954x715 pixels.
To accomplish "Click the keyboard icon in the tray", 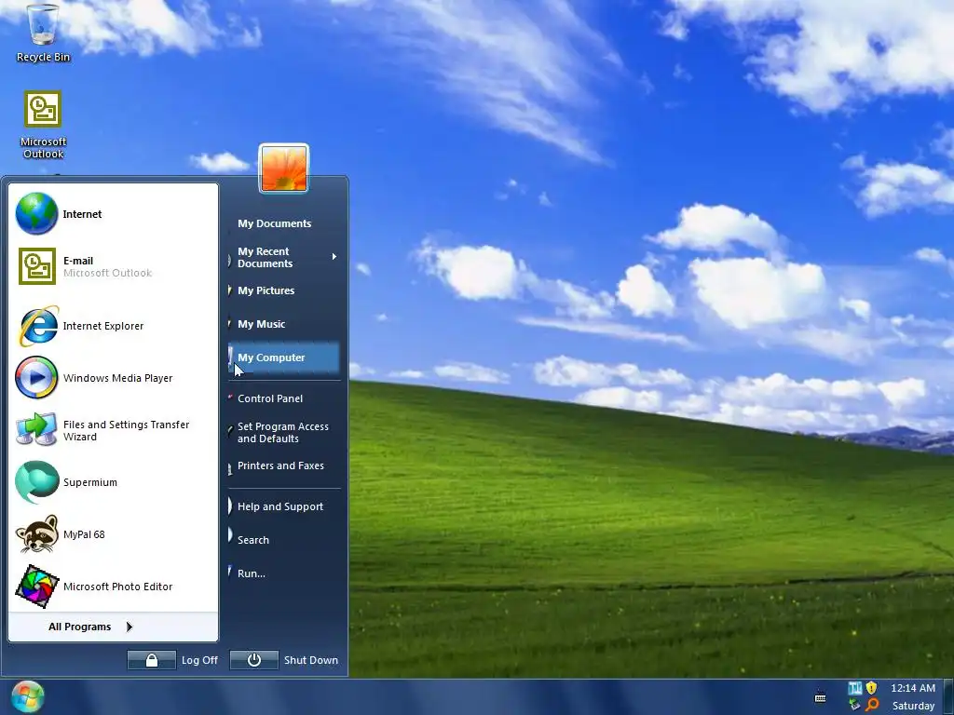I will pyautogui.click(x=820, y=697).
